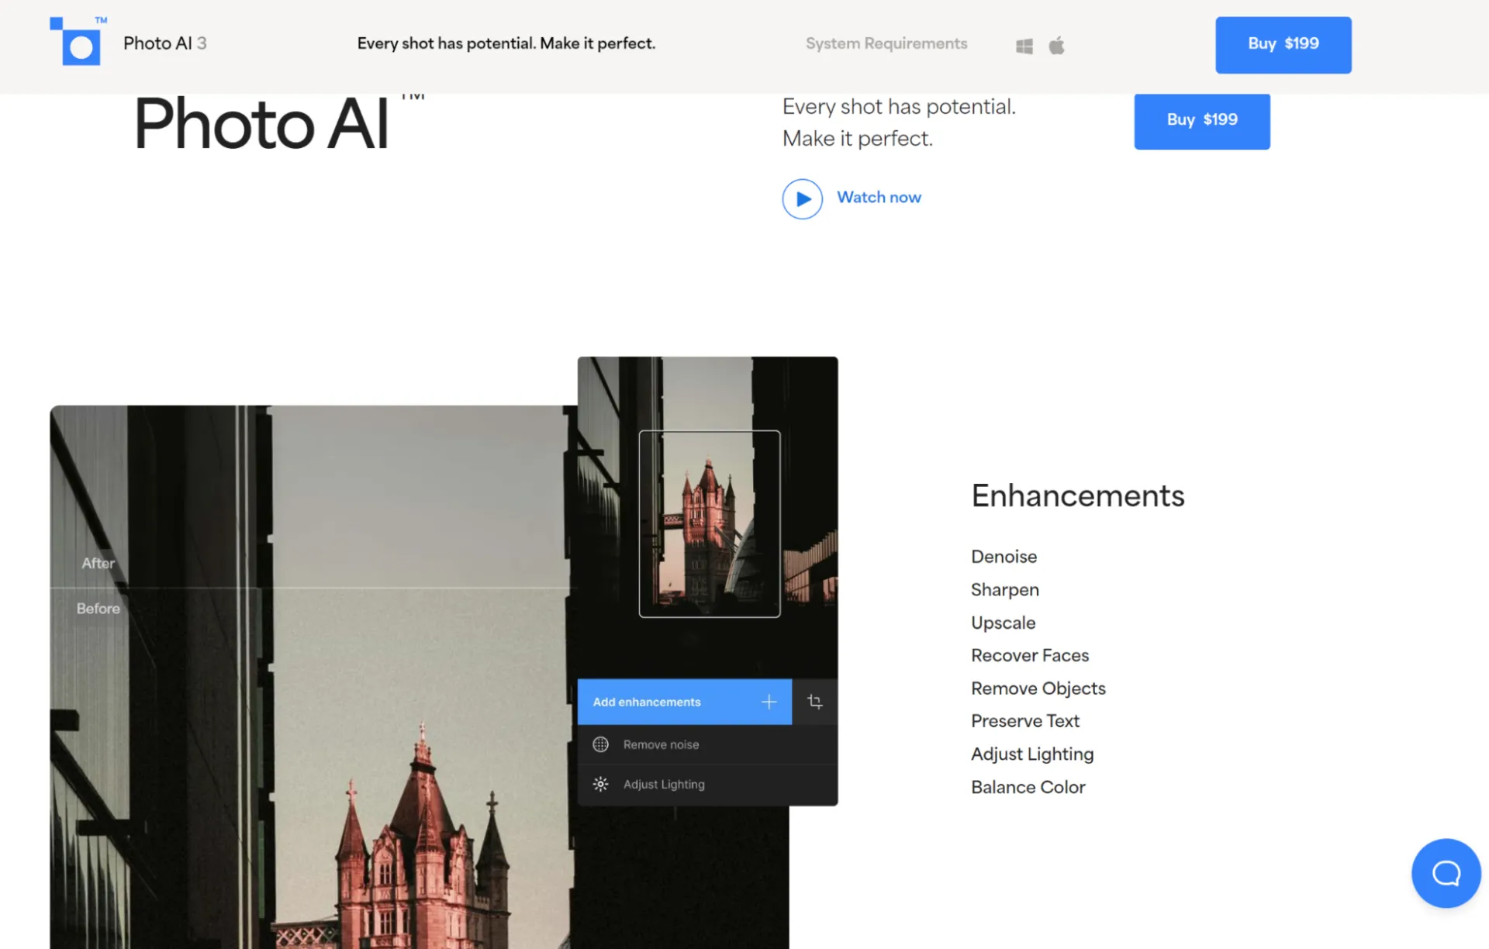The width and height of the screenshot is (1489, 949).
Task: Select Adjust Lighting in Enhancements list
Action: (1032, 754)
